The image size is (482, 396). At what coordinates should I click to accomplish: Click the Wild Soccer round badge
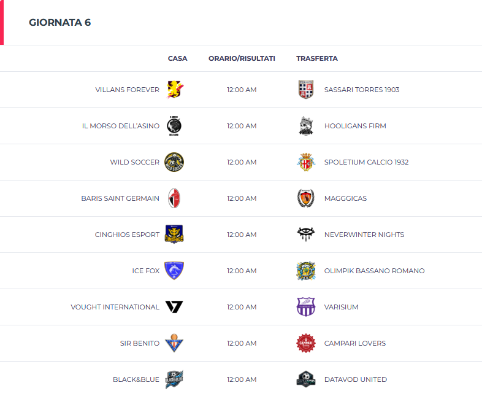(174, 162)
